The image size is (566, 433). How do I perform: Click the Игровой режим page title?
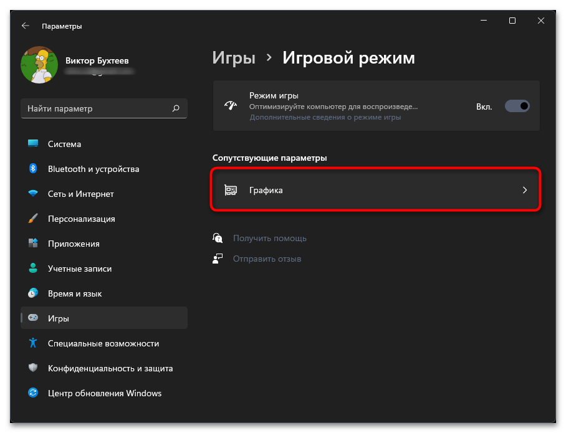[x=348, y=57]
